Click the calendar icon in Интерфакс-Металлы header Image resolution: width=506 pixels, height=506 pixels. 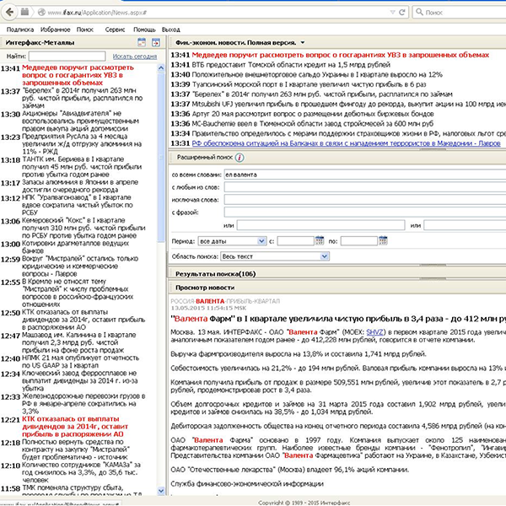click(x=142, y=42)
